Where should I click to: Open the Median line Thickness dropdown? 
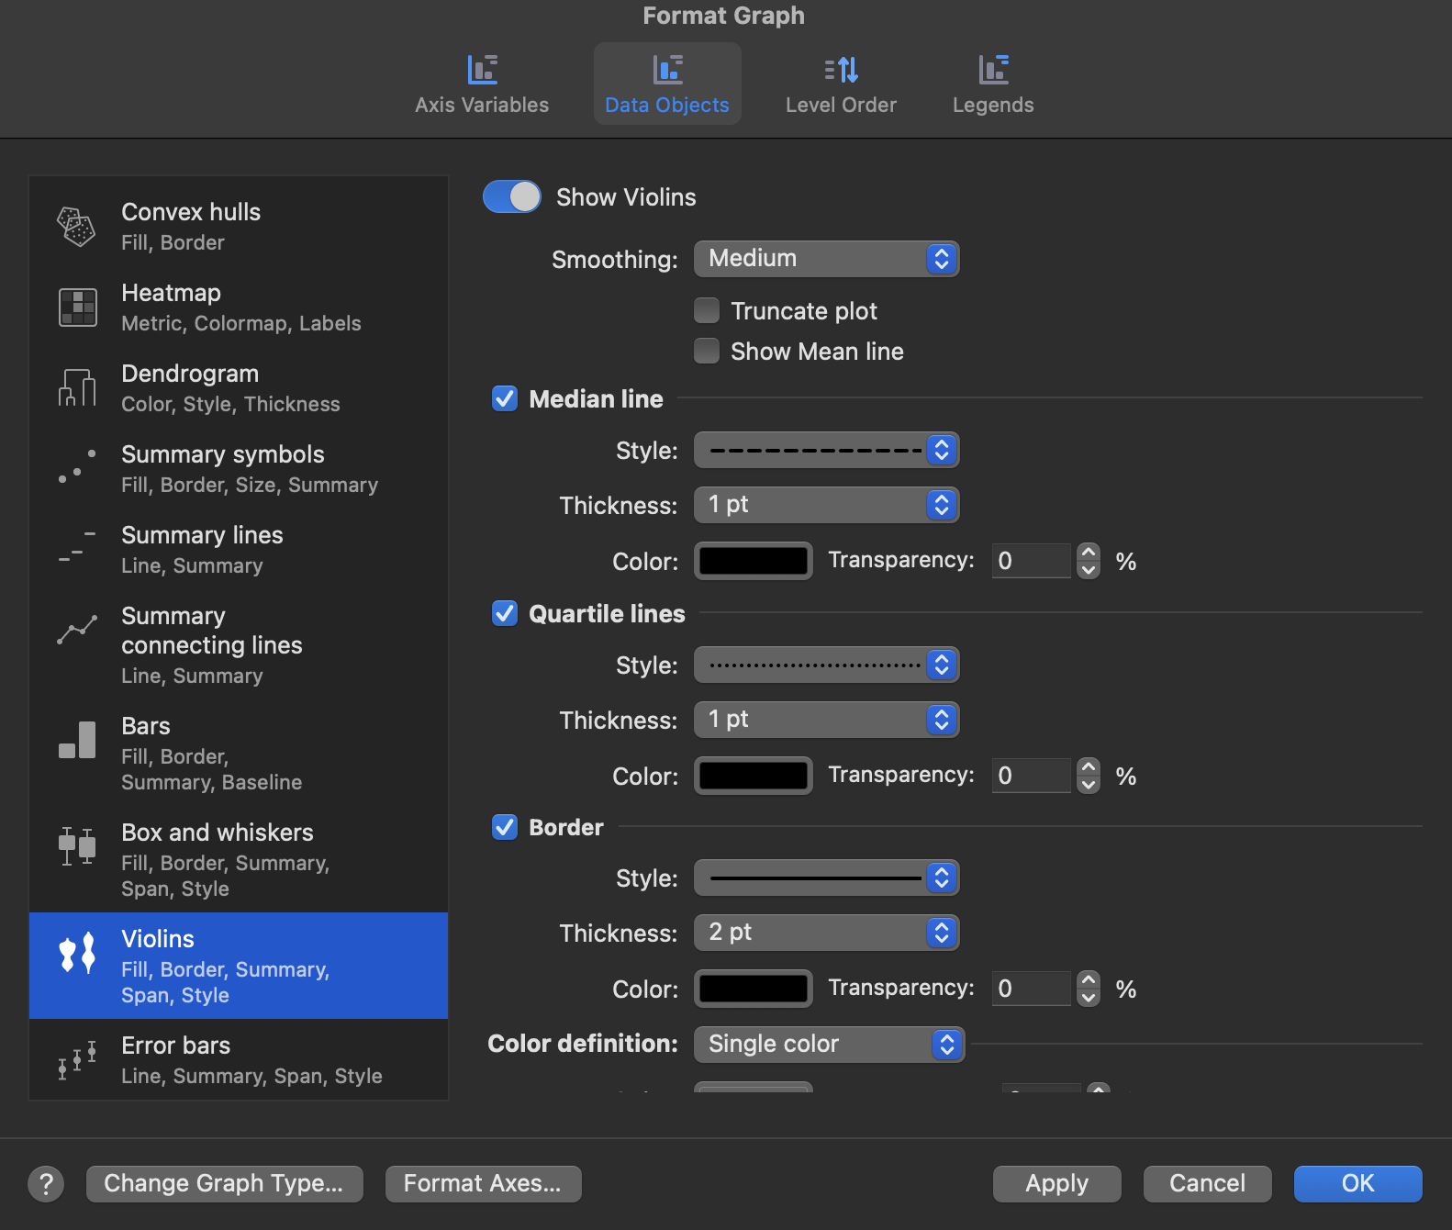tap(827, 505)
